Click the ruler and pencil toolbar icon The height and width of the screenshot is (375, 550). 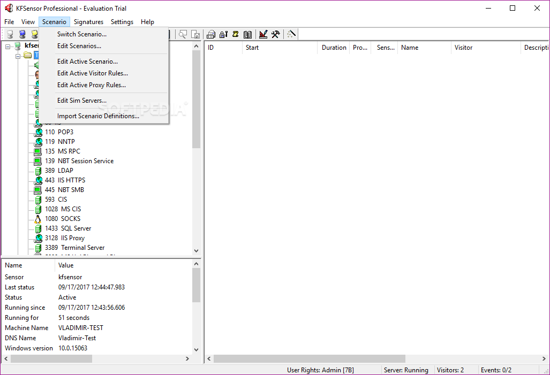tap(263, 34)
